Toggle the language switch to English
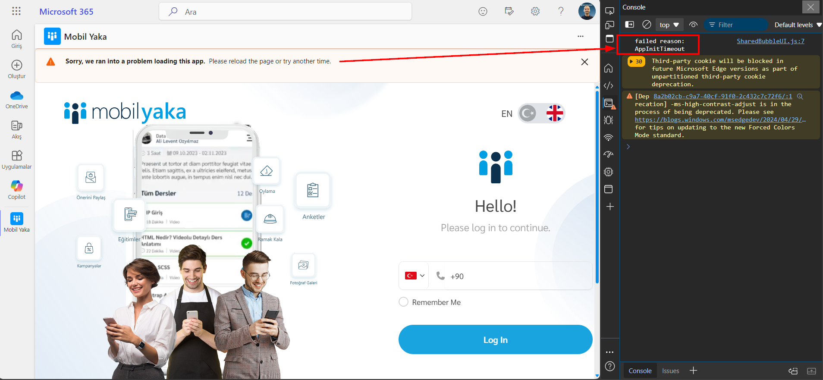 [x=541, y=113]
